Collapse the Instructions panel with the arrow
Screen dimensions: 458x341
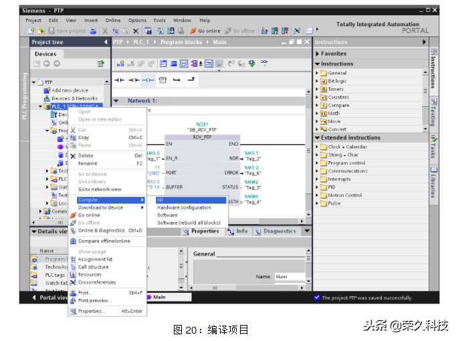pos(424,42)
